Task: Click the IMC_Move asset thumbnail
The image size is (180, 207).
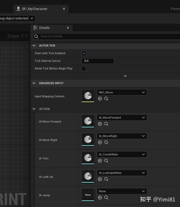Action: [x=88, y=96]
